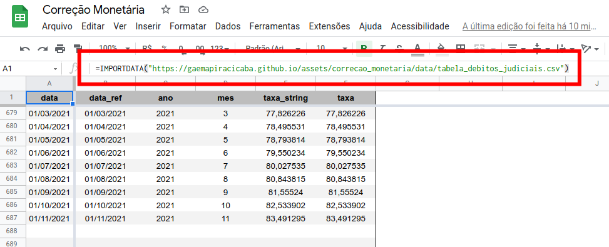Viewport: 609px width, 247px height.
Task: Open the Formatar menu
Action: click(x=188, y=26)
